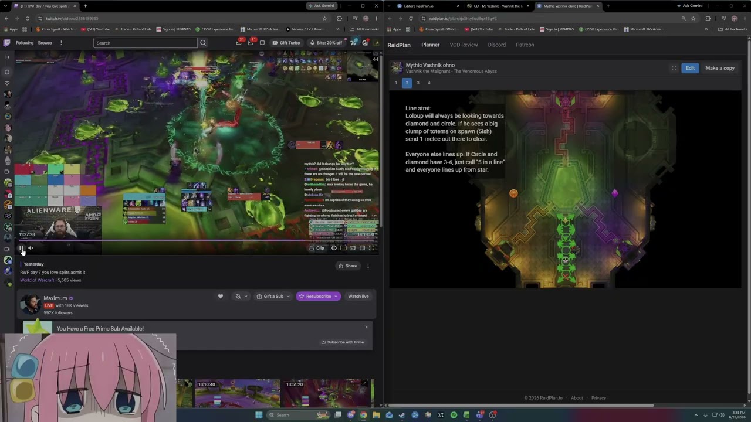Image resolution: width=751 pixels, height=422 pixels.
Task: Open video thumbnail timestamped 13:10:40
Action: coord(238,393)
